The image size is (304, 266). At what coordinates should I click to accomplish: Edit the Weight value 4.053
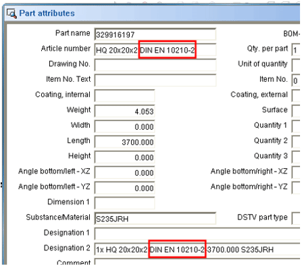124,111
